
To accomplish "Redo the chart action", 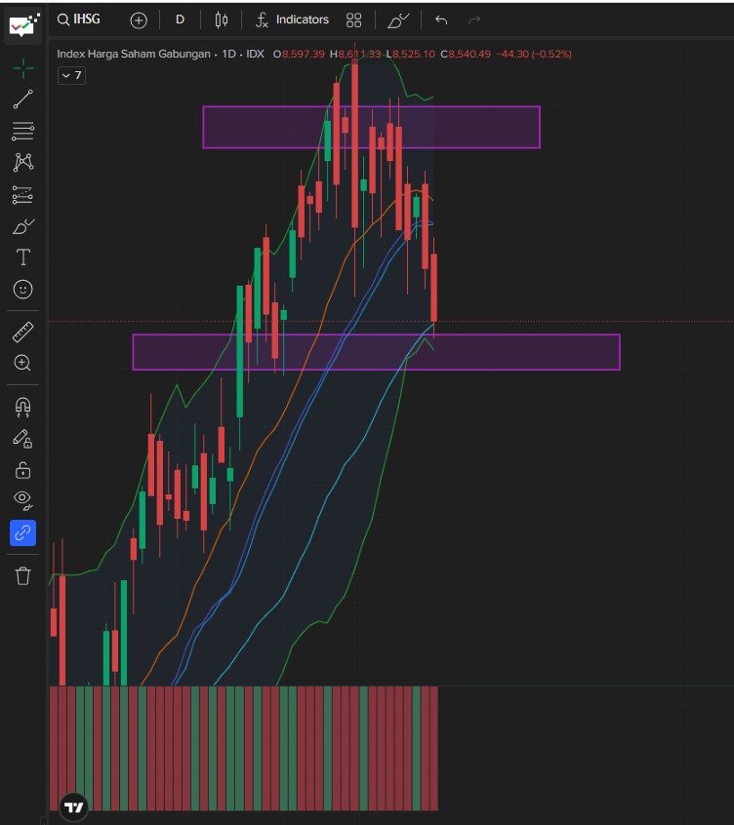I will [x=474, y=20].
